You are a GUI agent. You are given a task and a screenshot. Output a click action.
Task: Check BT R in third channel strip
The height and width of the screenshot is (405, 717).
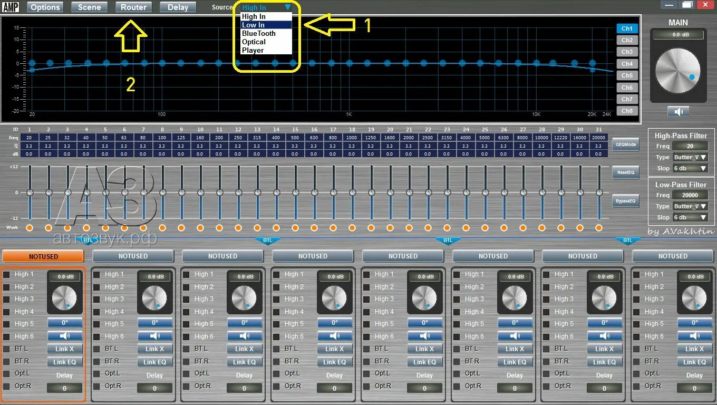coord(186,361)
